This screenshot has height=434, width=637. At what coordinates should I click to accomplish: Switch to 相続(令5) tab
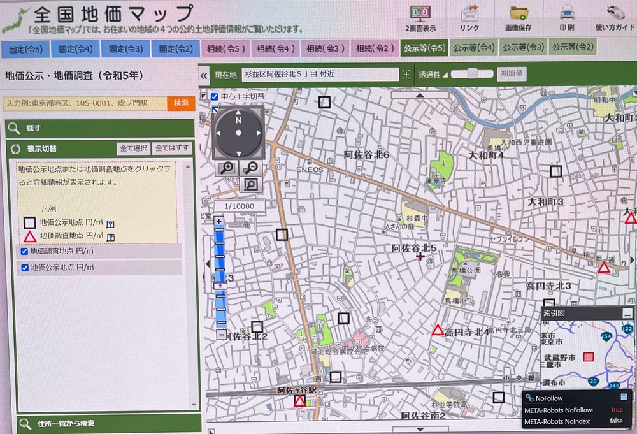point(226,49)
